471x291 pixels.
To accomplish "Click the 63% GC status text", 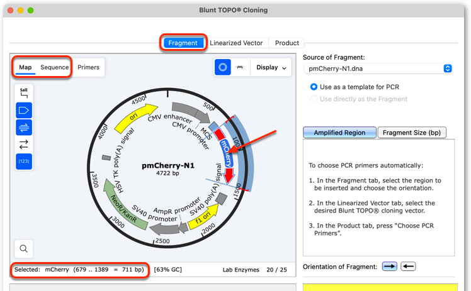I will [x=167, y=270].
